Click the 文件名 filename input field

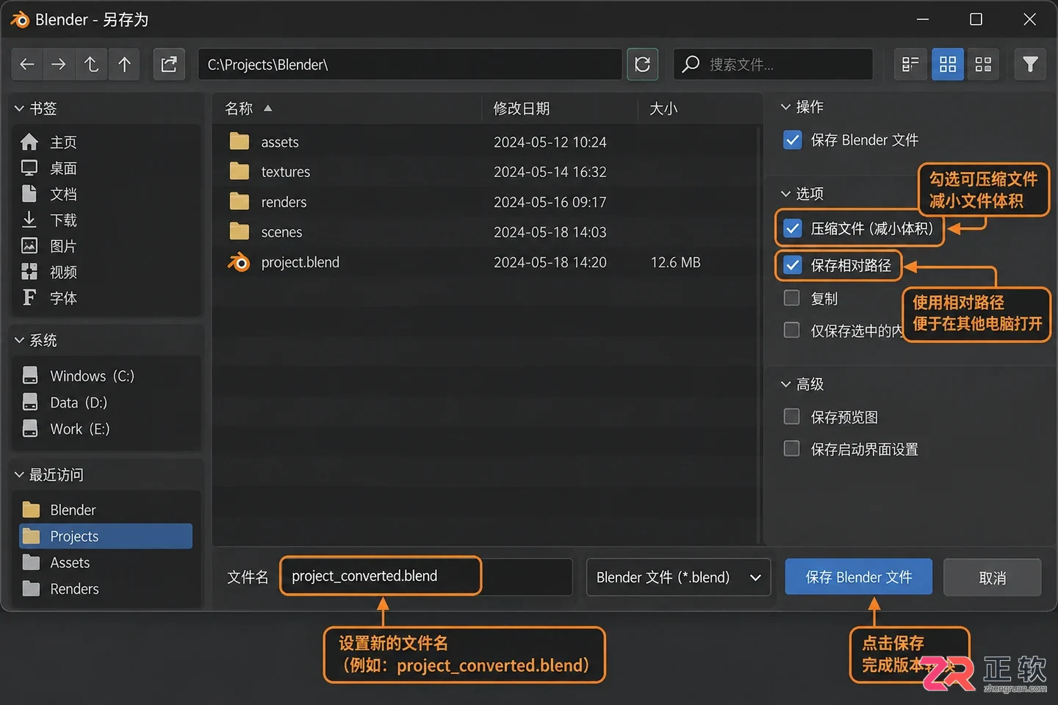tap(426, 576)
